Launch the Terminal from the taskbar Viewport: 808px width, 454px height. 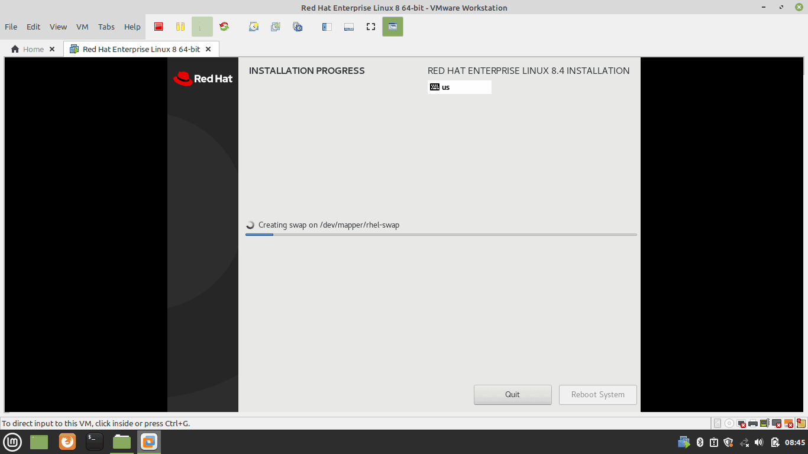tap(95, 442)
